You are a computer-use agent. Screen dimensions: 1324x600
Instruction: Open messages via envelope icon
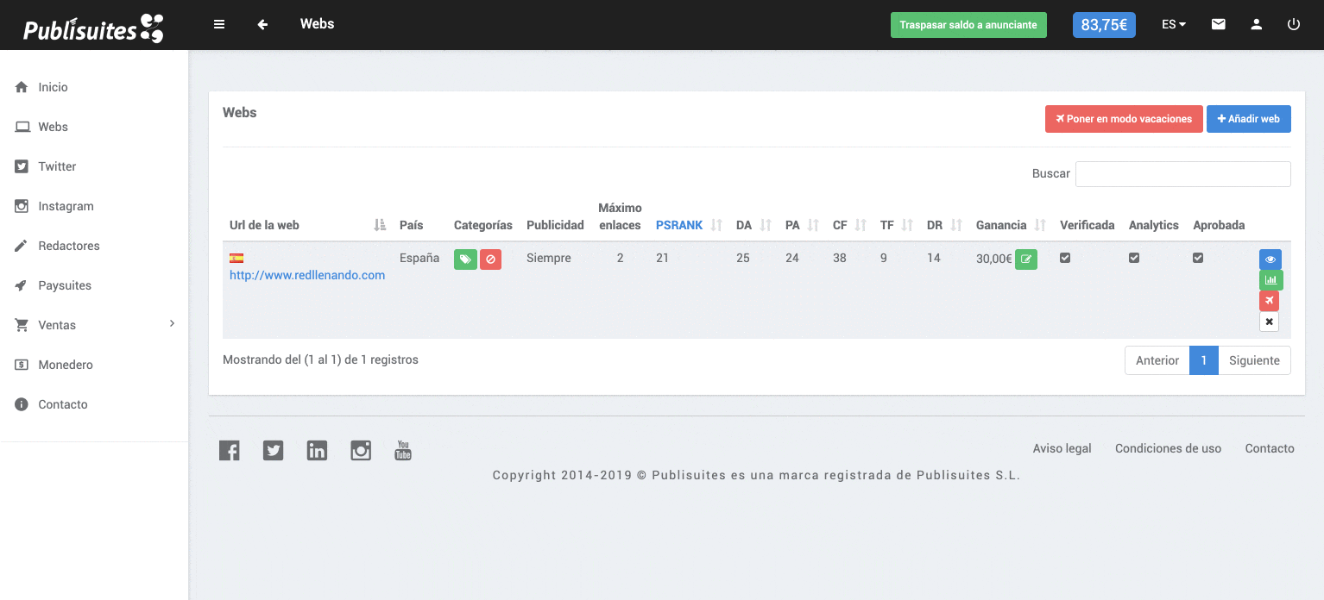tap(1218, 24)
